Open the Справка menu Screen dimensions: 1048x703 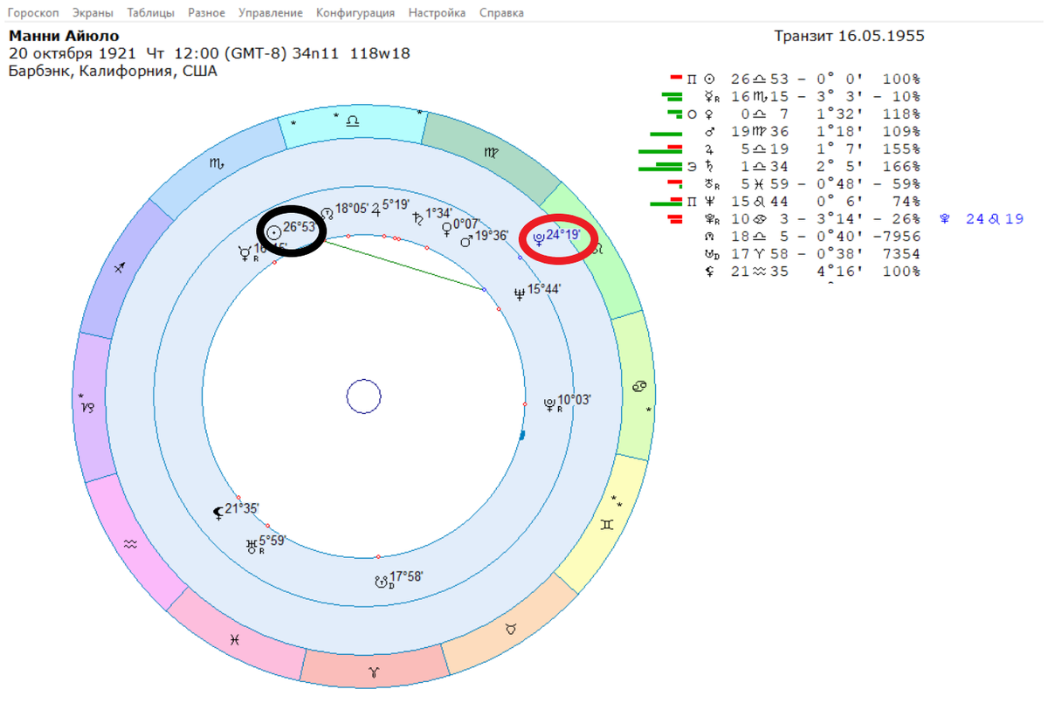tap(502, 13)
